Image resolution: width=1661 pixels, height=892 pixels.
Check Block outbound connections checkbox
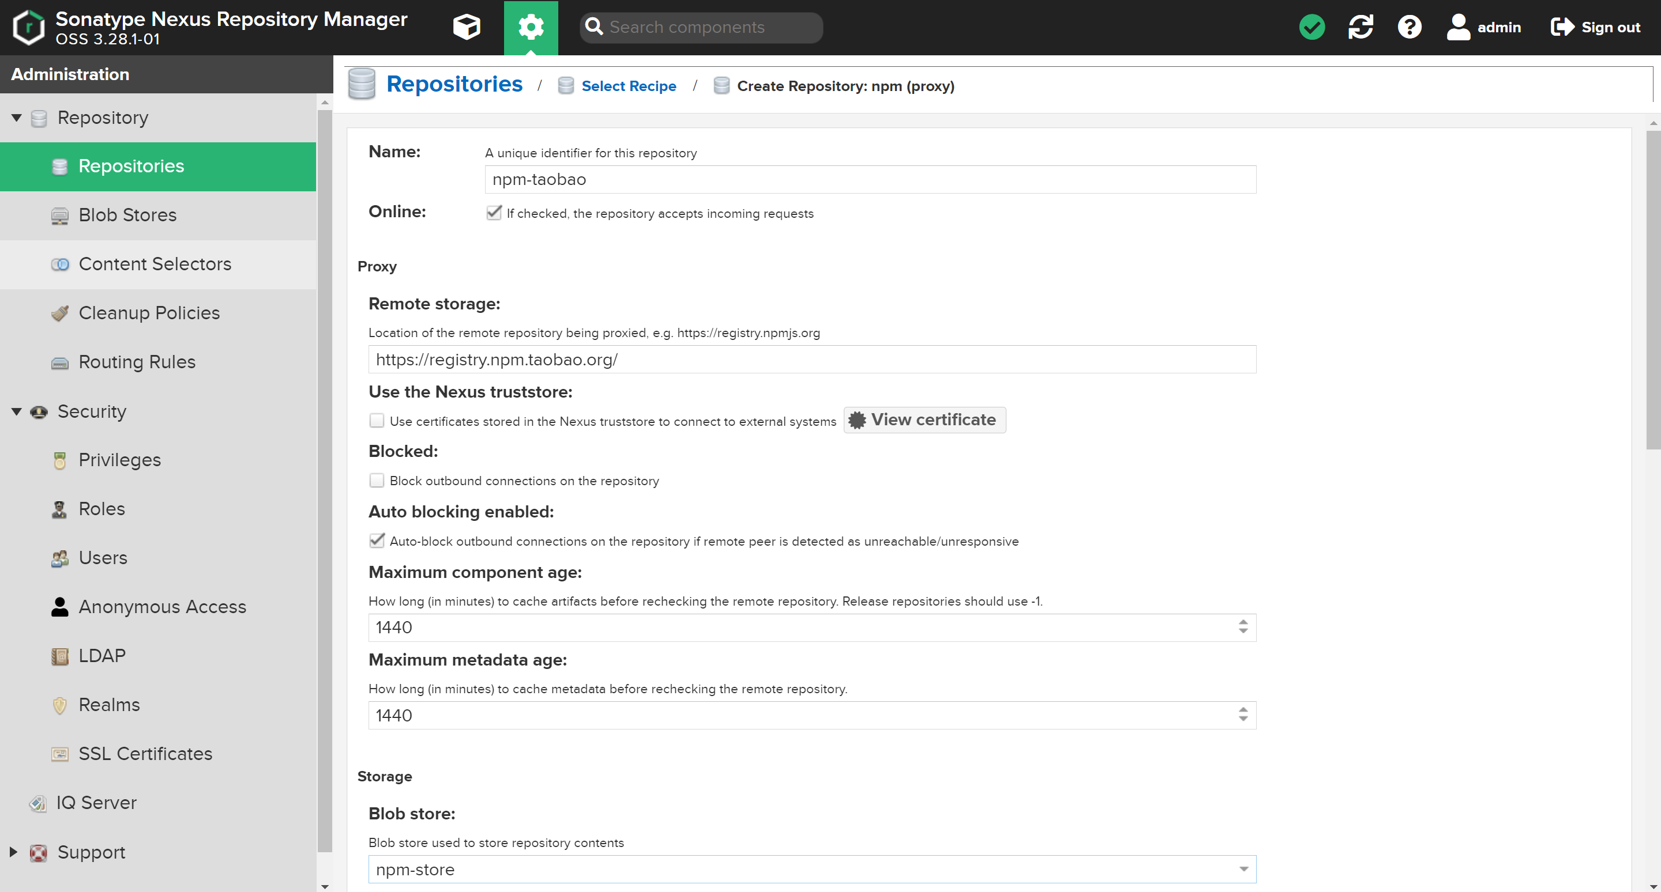pos(377,481)
